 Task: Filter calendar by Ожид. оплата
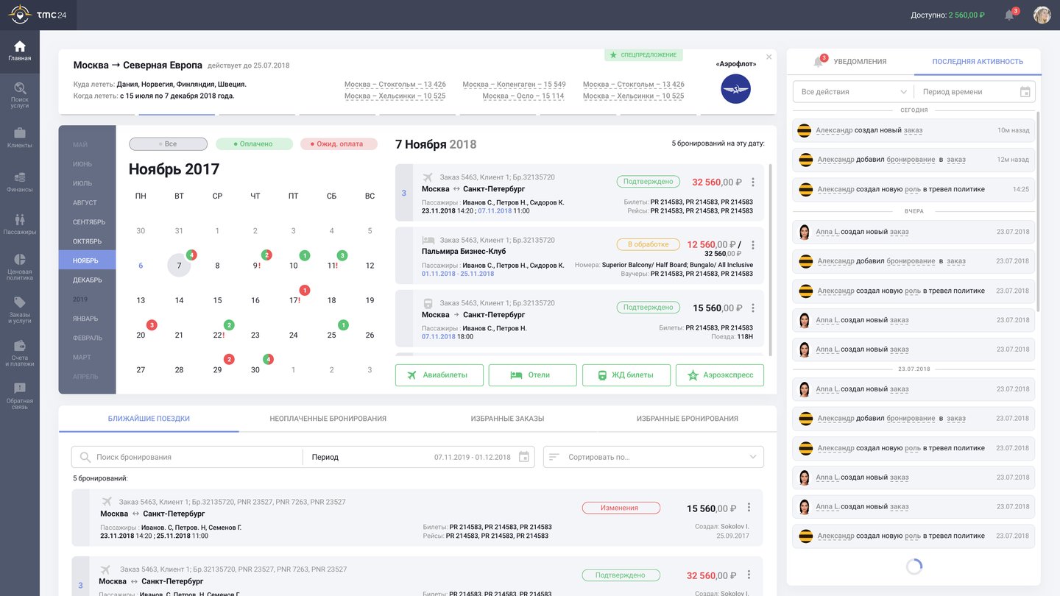click(339, 144)
